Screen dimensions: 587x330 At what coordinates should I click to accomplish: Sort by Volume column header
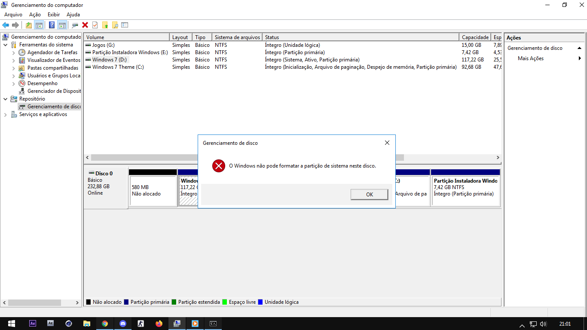pos(127,37)
